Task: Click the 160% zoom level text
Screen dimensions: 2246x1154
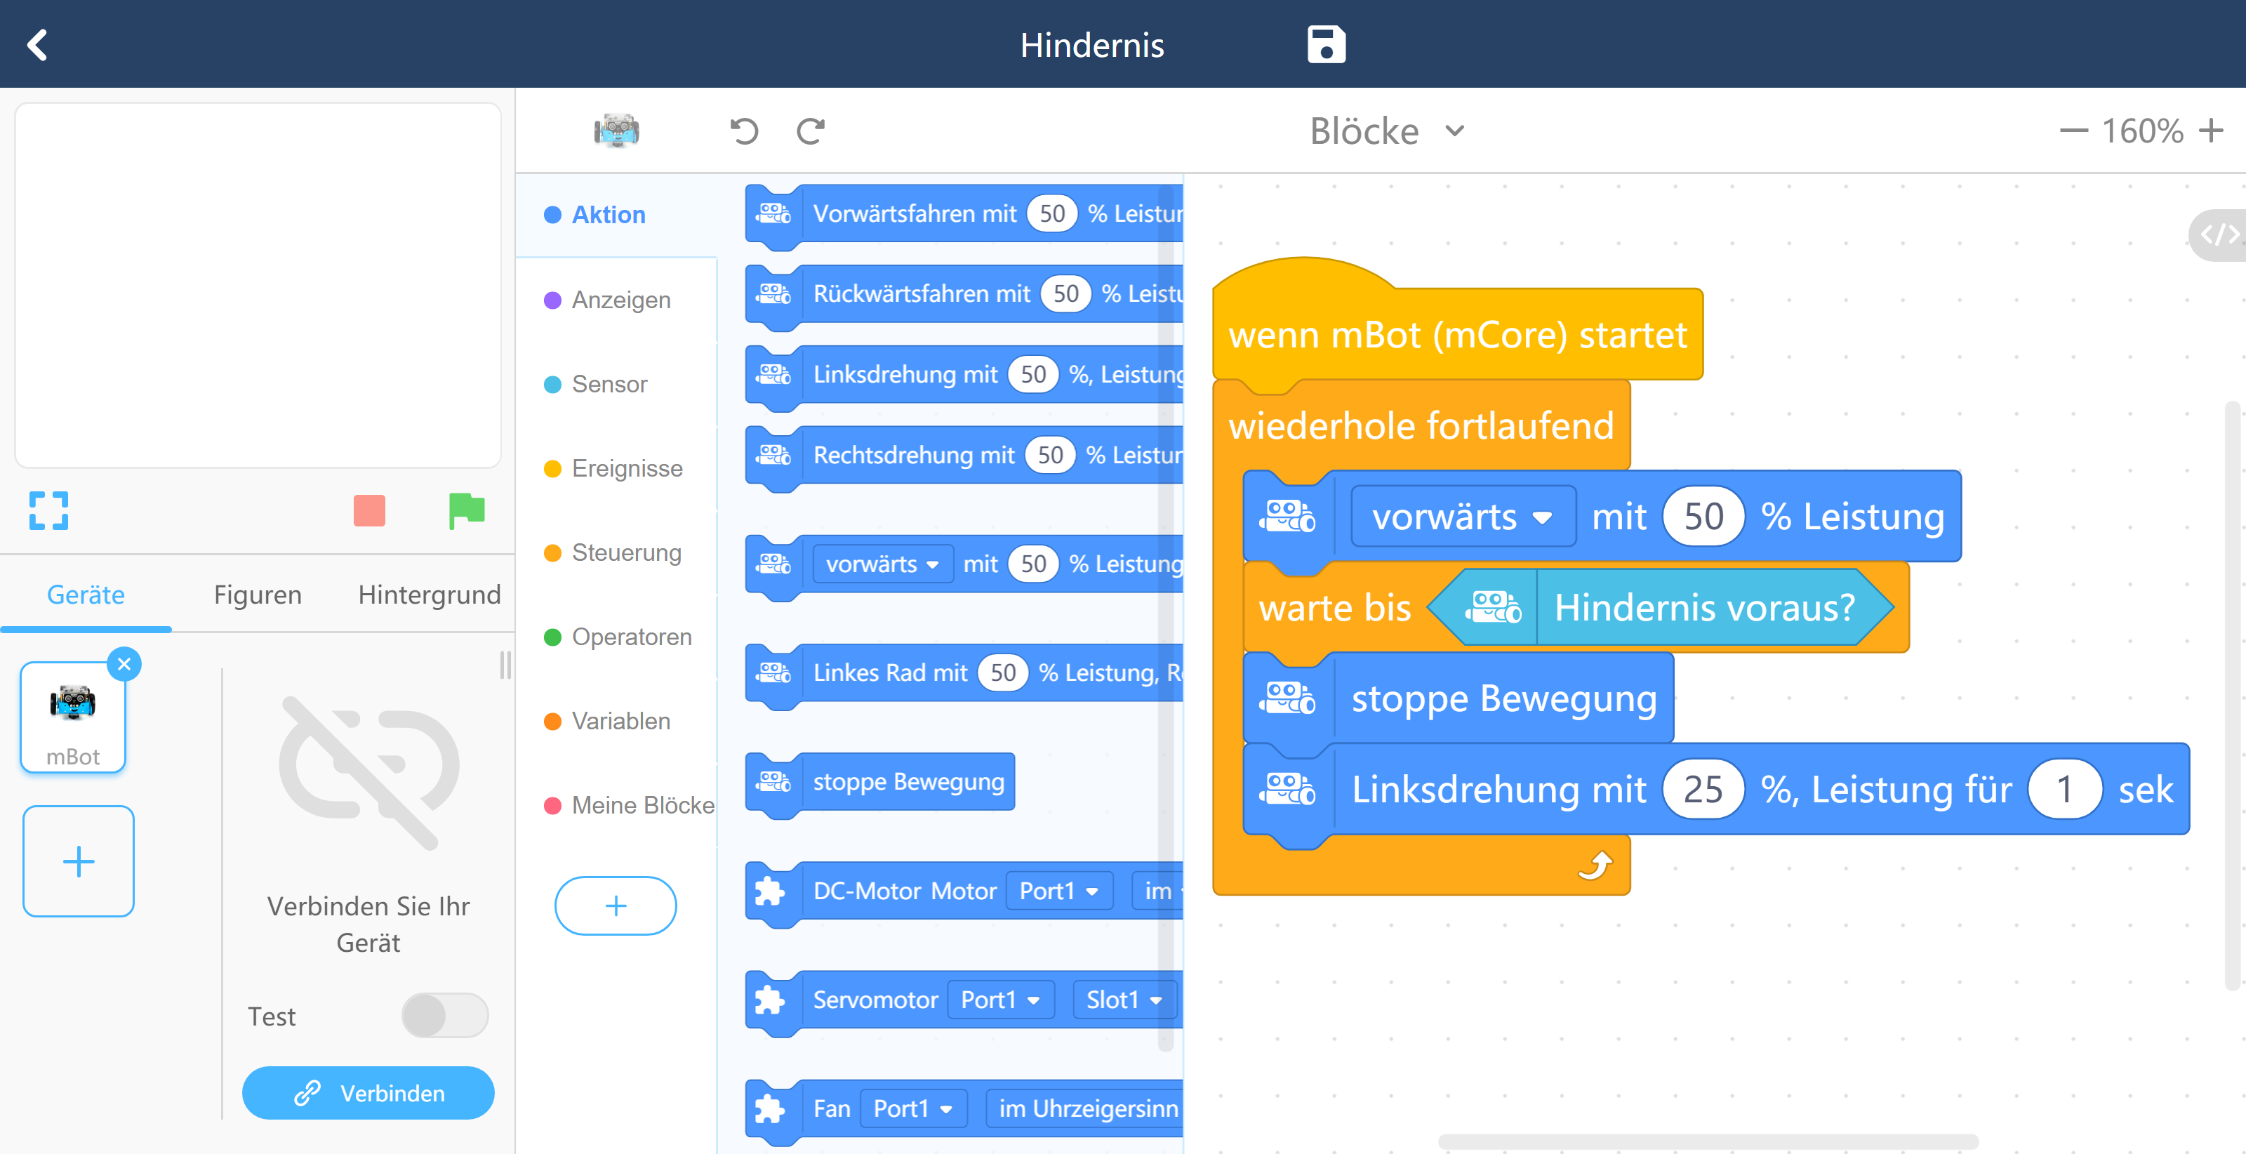Action: click(2142, 131)
